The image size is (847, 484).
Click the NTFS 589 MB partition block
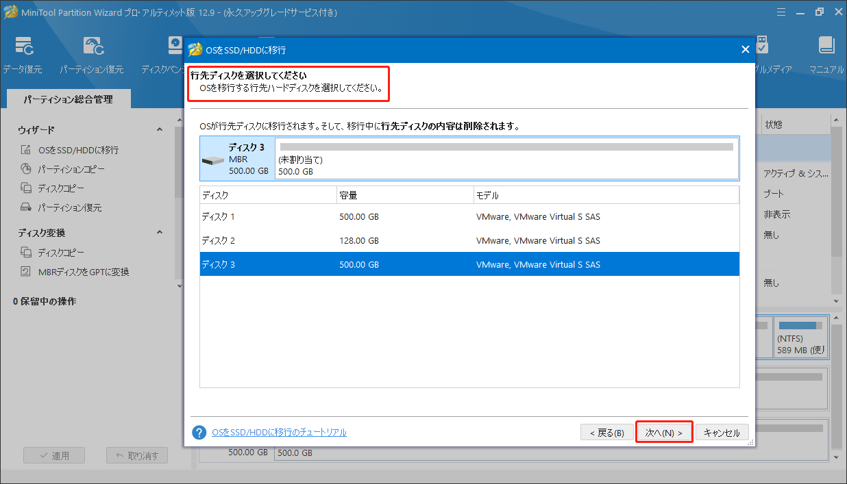800,337
